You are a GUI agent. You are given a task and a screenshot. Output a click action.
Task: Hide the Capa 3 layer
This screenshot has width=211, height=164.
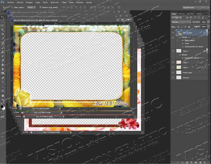tap(173, 51)
